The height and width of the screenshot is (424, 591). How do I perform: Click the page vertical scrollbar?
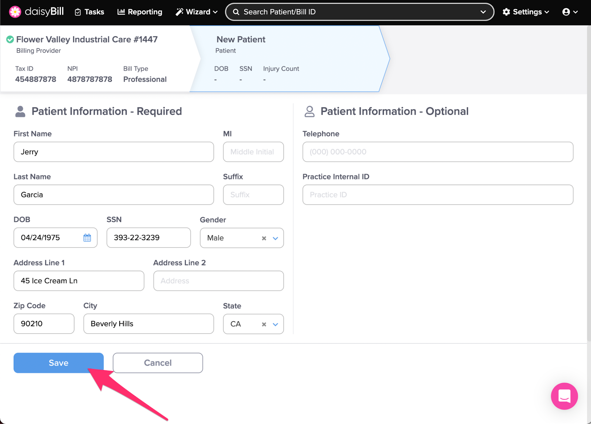(x=589, y=183)
